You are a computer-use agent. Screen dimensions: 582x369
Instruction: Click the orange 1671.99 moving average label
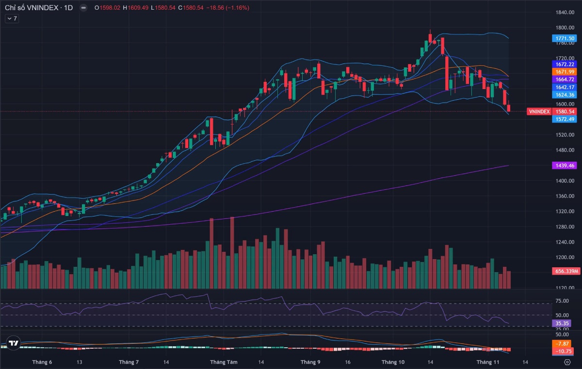pos(564,72)
